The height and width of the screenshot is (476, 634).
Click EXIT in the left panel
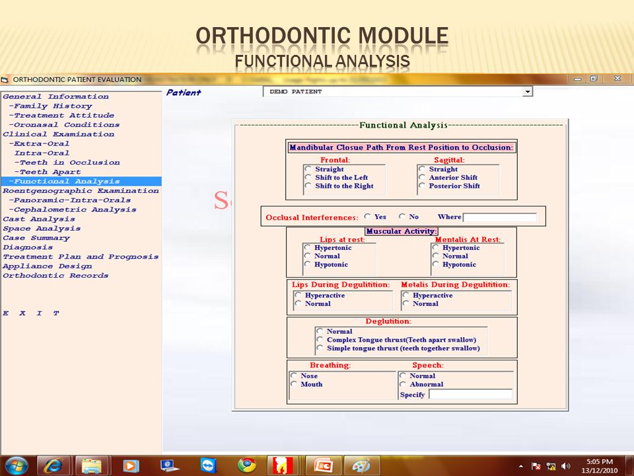[31, 313]
